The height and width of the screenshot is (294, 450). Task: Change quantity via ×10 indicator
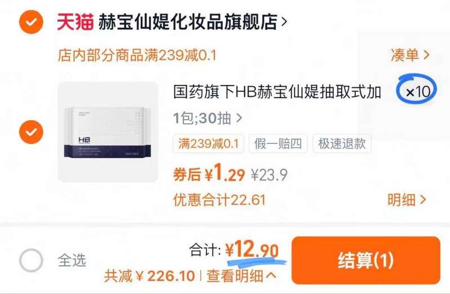pyautogui.click(x=418, y=92)
